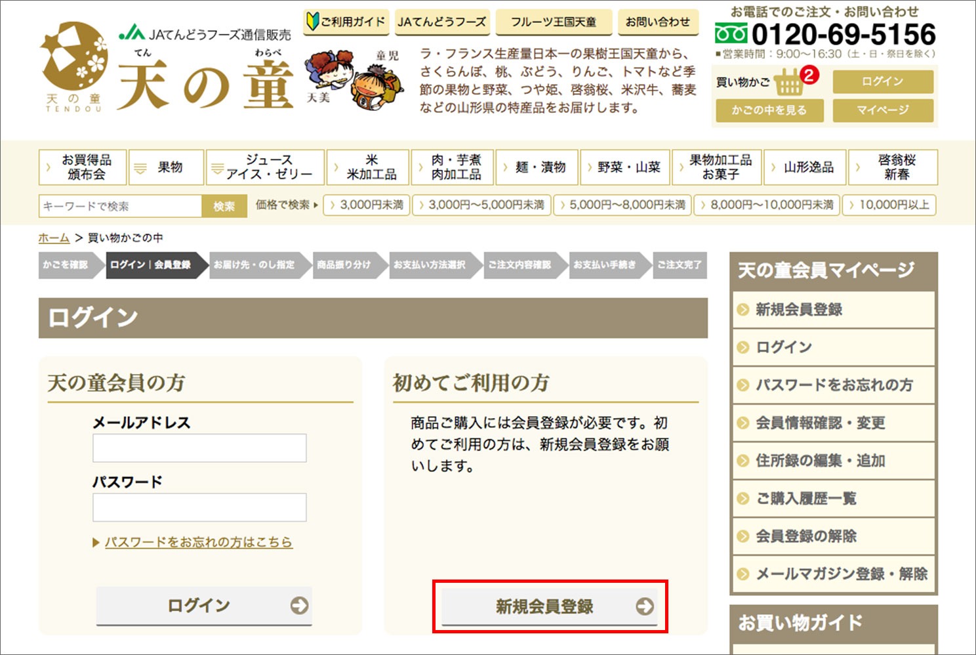Click the パスワード input field

199,507
